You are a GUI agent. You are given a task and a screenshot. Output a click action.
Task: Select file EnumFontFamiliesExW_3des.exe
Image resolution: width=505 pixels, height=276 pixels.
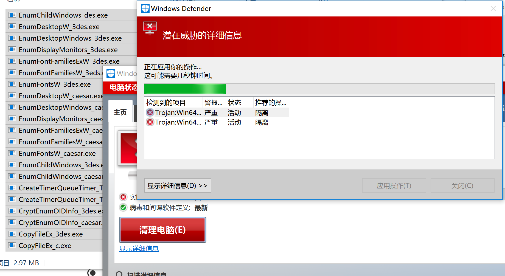point(69,61)
